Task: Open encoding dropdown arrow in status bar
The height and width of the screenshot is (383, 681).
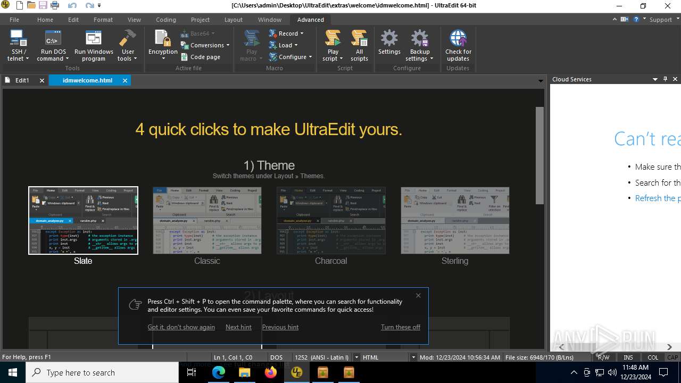Action: pos(356,357)
